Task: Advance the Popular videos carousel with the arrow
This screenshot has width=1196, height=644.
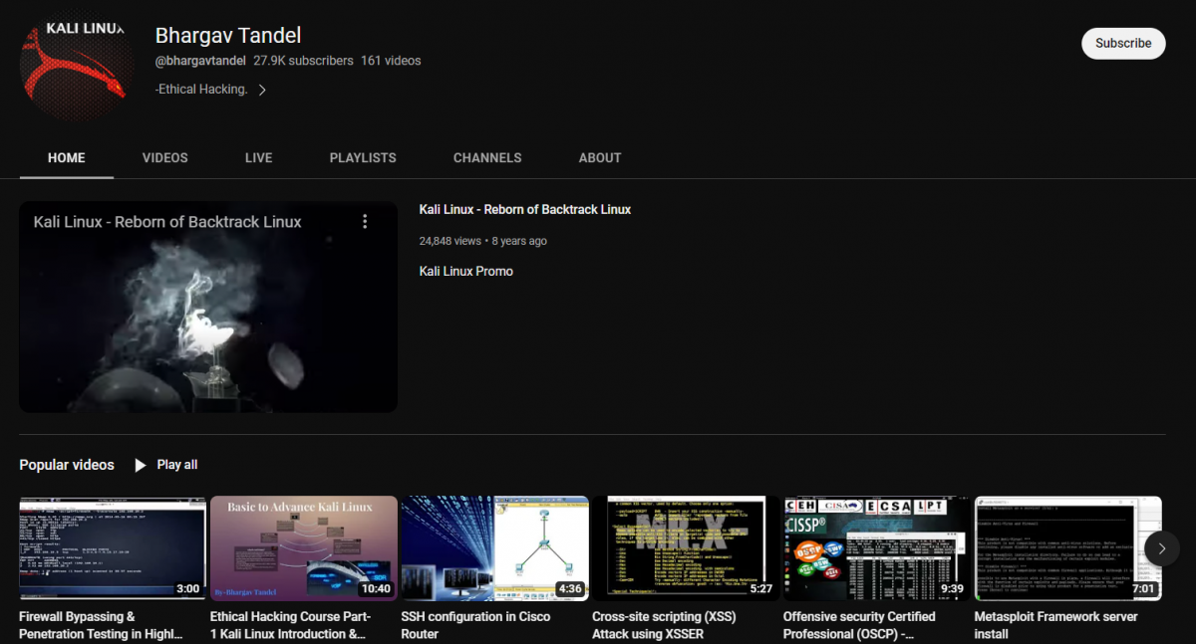Action: coord(1162,548)
